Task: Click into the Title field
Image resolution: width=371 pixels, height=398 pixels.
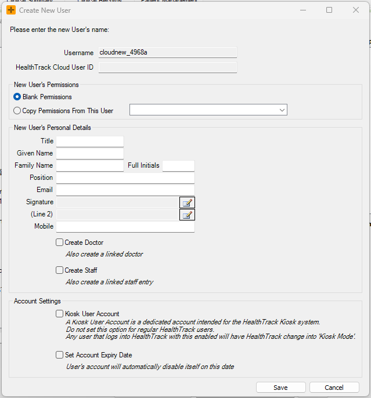Action: click(90, 142)
